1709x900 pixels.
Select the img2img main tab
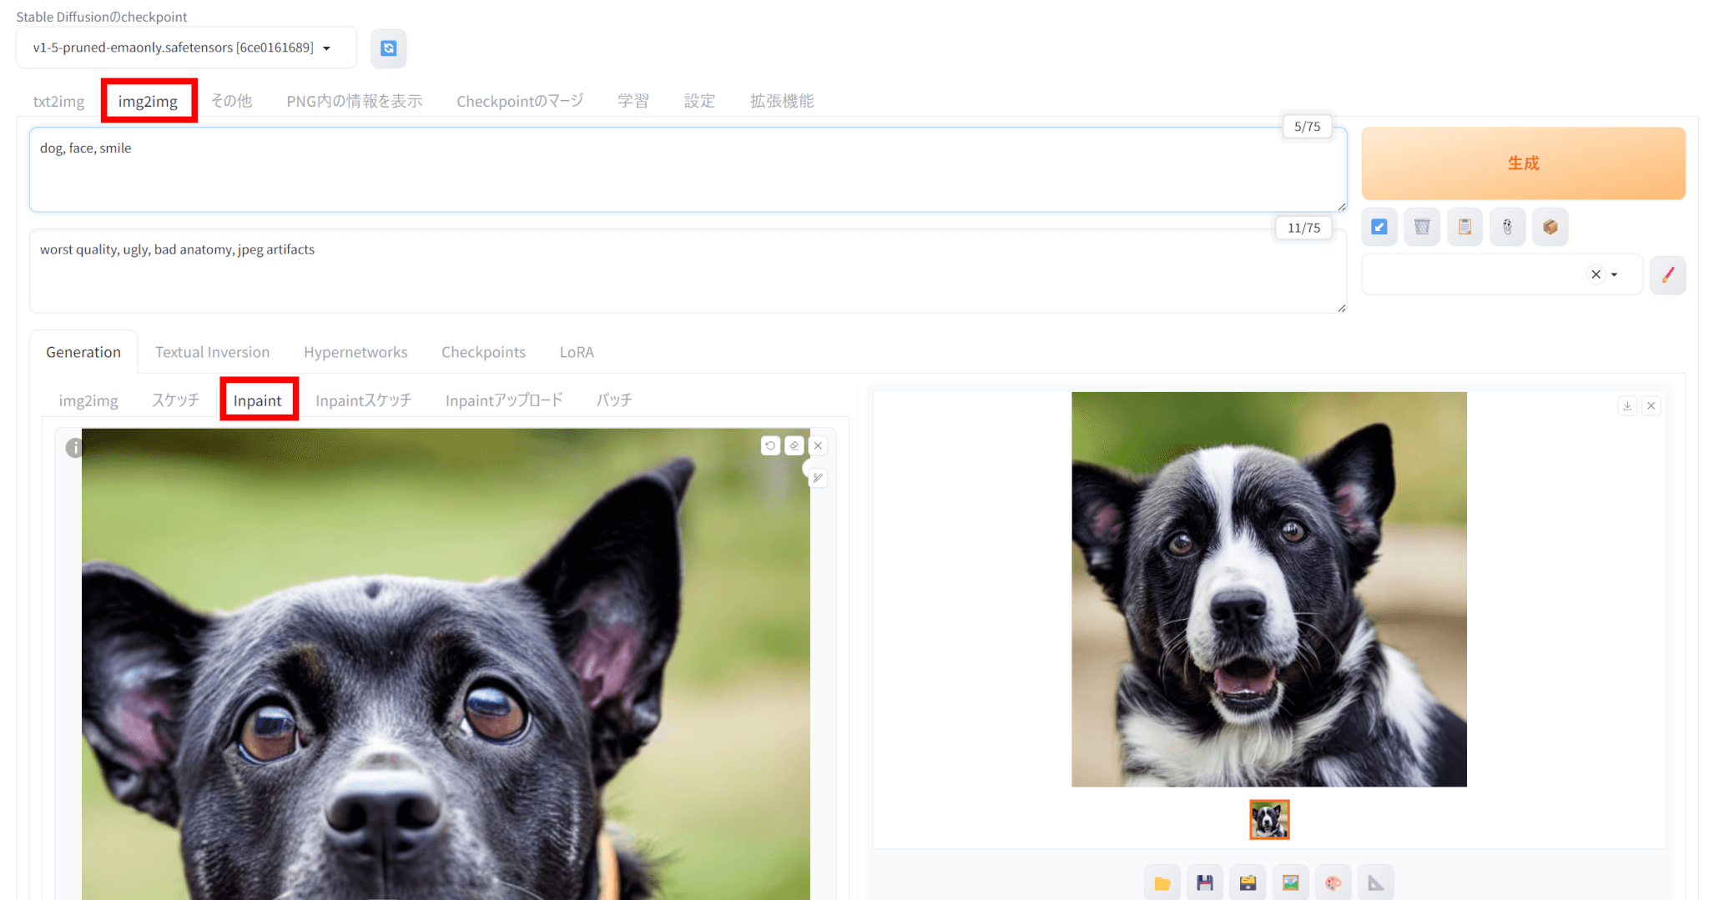pos(148,101)
